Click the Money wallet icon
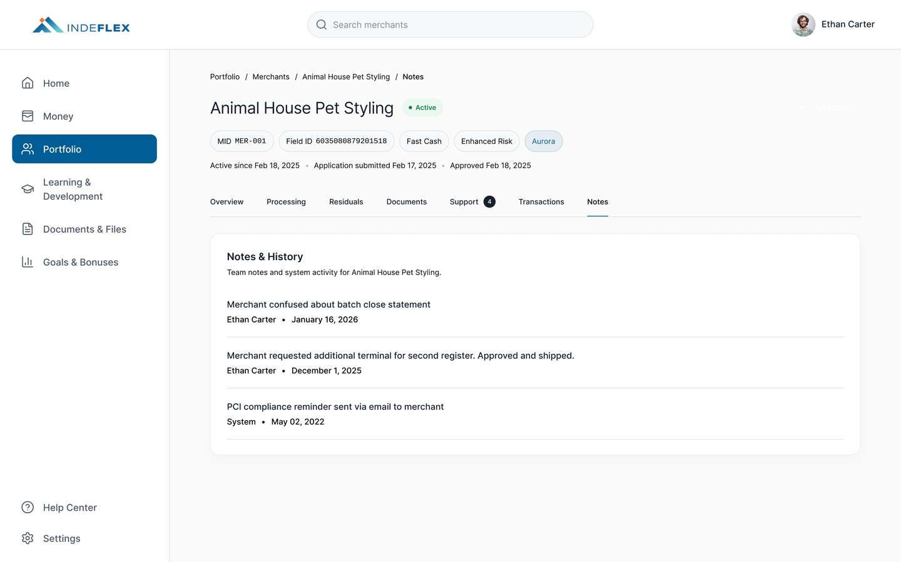Viewport: 901px width, 562px height. tap(28, 116)
